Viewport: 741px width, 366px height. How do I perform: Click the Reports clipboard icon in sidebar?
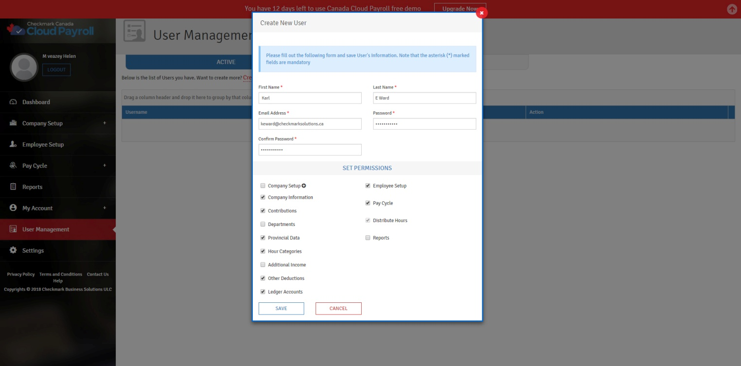click(13, 187)
